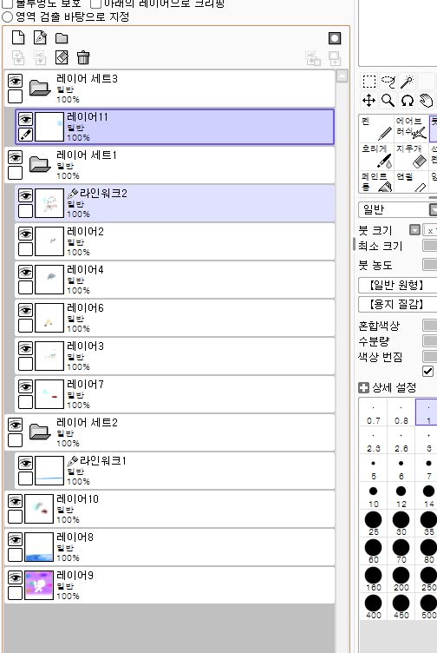Choose brush size 25 preset
Viewport: 437px width, 653px height.
click(x=374, y=523)
